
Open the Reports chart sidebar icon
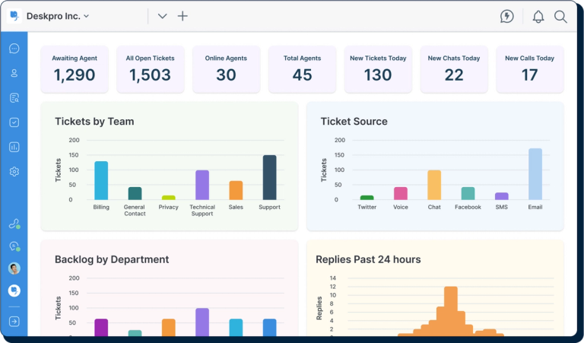[x=14, y=147]
